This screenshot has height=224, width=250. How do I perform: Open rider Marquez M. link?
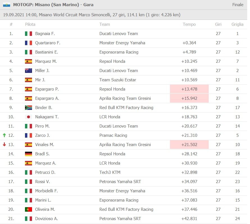coord(46,61)
